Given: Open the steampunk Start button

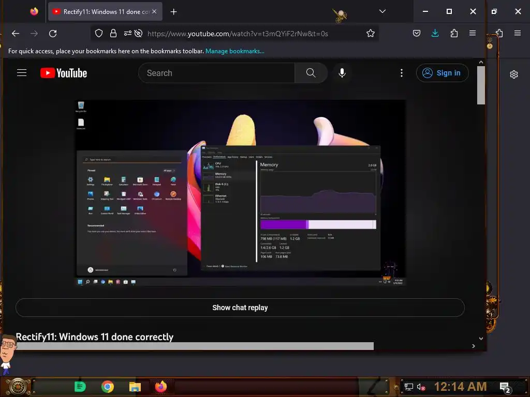Looking at the screenshot, I should click(17, 387).
